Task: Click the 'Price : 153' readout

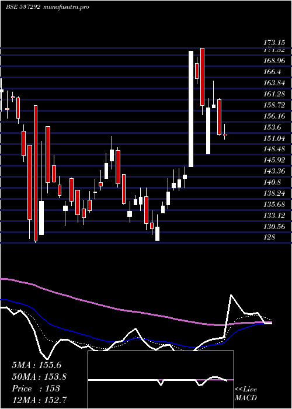Action: [x=36, y=389]
